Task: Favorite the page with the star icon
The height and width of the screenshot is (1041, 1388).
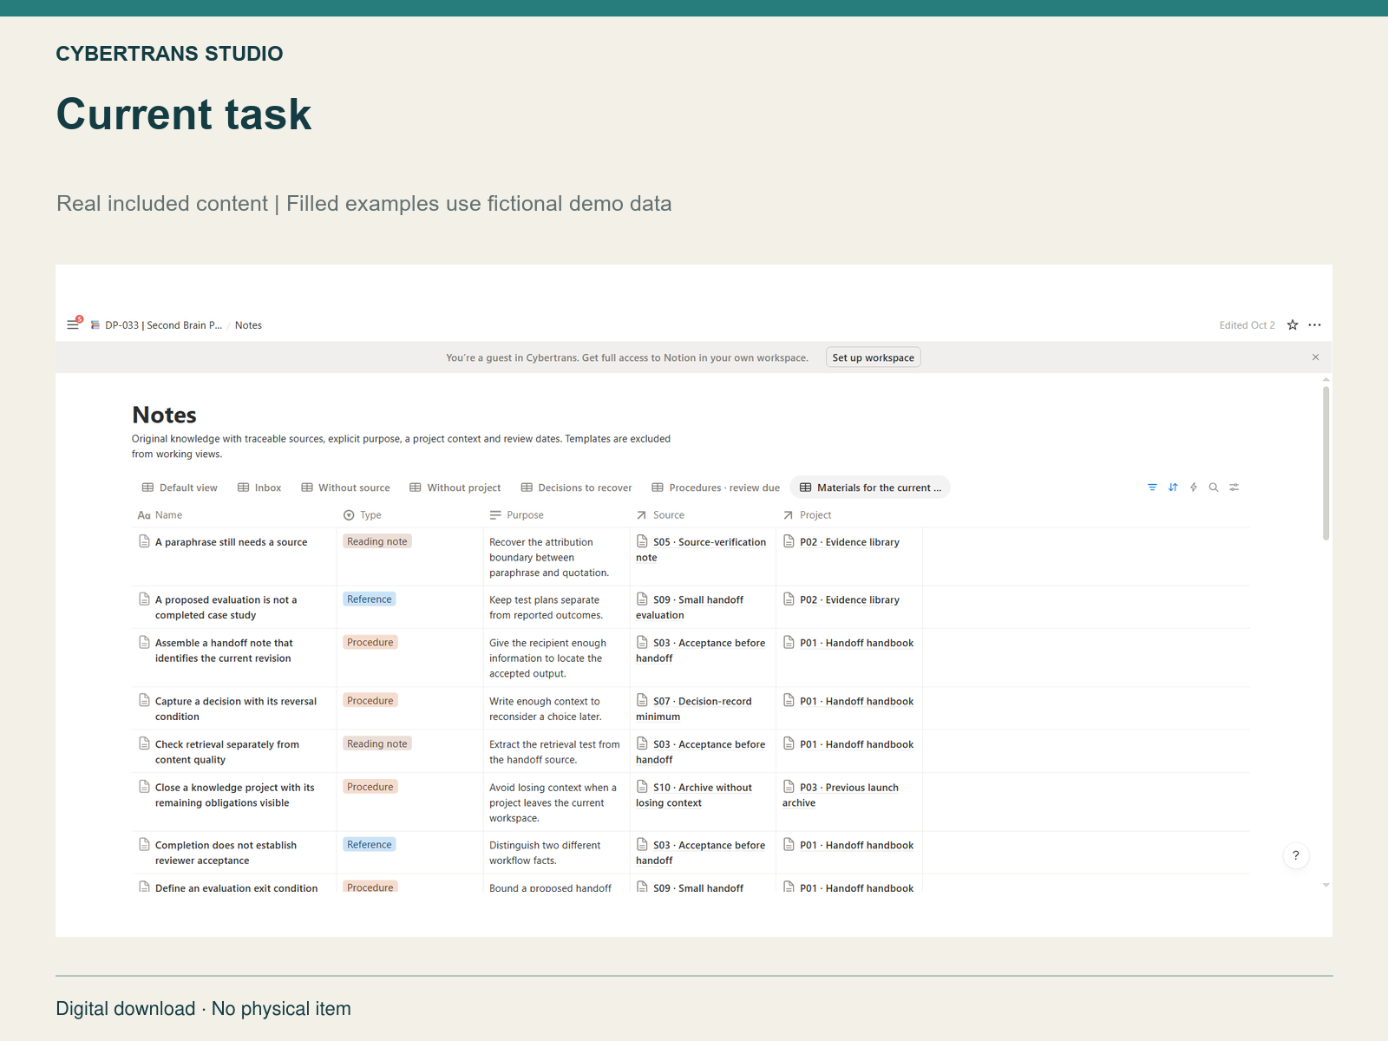Action: click(1293, 325)
